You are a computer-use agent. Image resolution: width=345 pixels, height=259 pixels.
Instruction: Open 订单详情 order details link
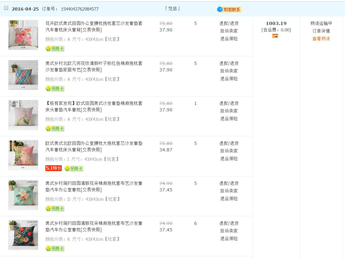coord(321,31)
